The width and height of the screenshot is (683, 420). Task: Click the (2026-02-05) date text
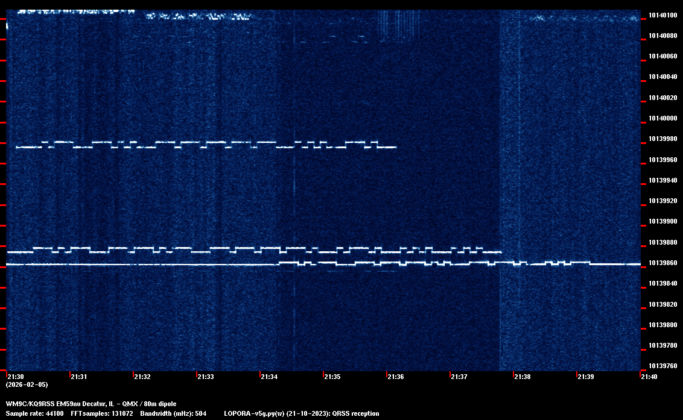pos(27,384)
